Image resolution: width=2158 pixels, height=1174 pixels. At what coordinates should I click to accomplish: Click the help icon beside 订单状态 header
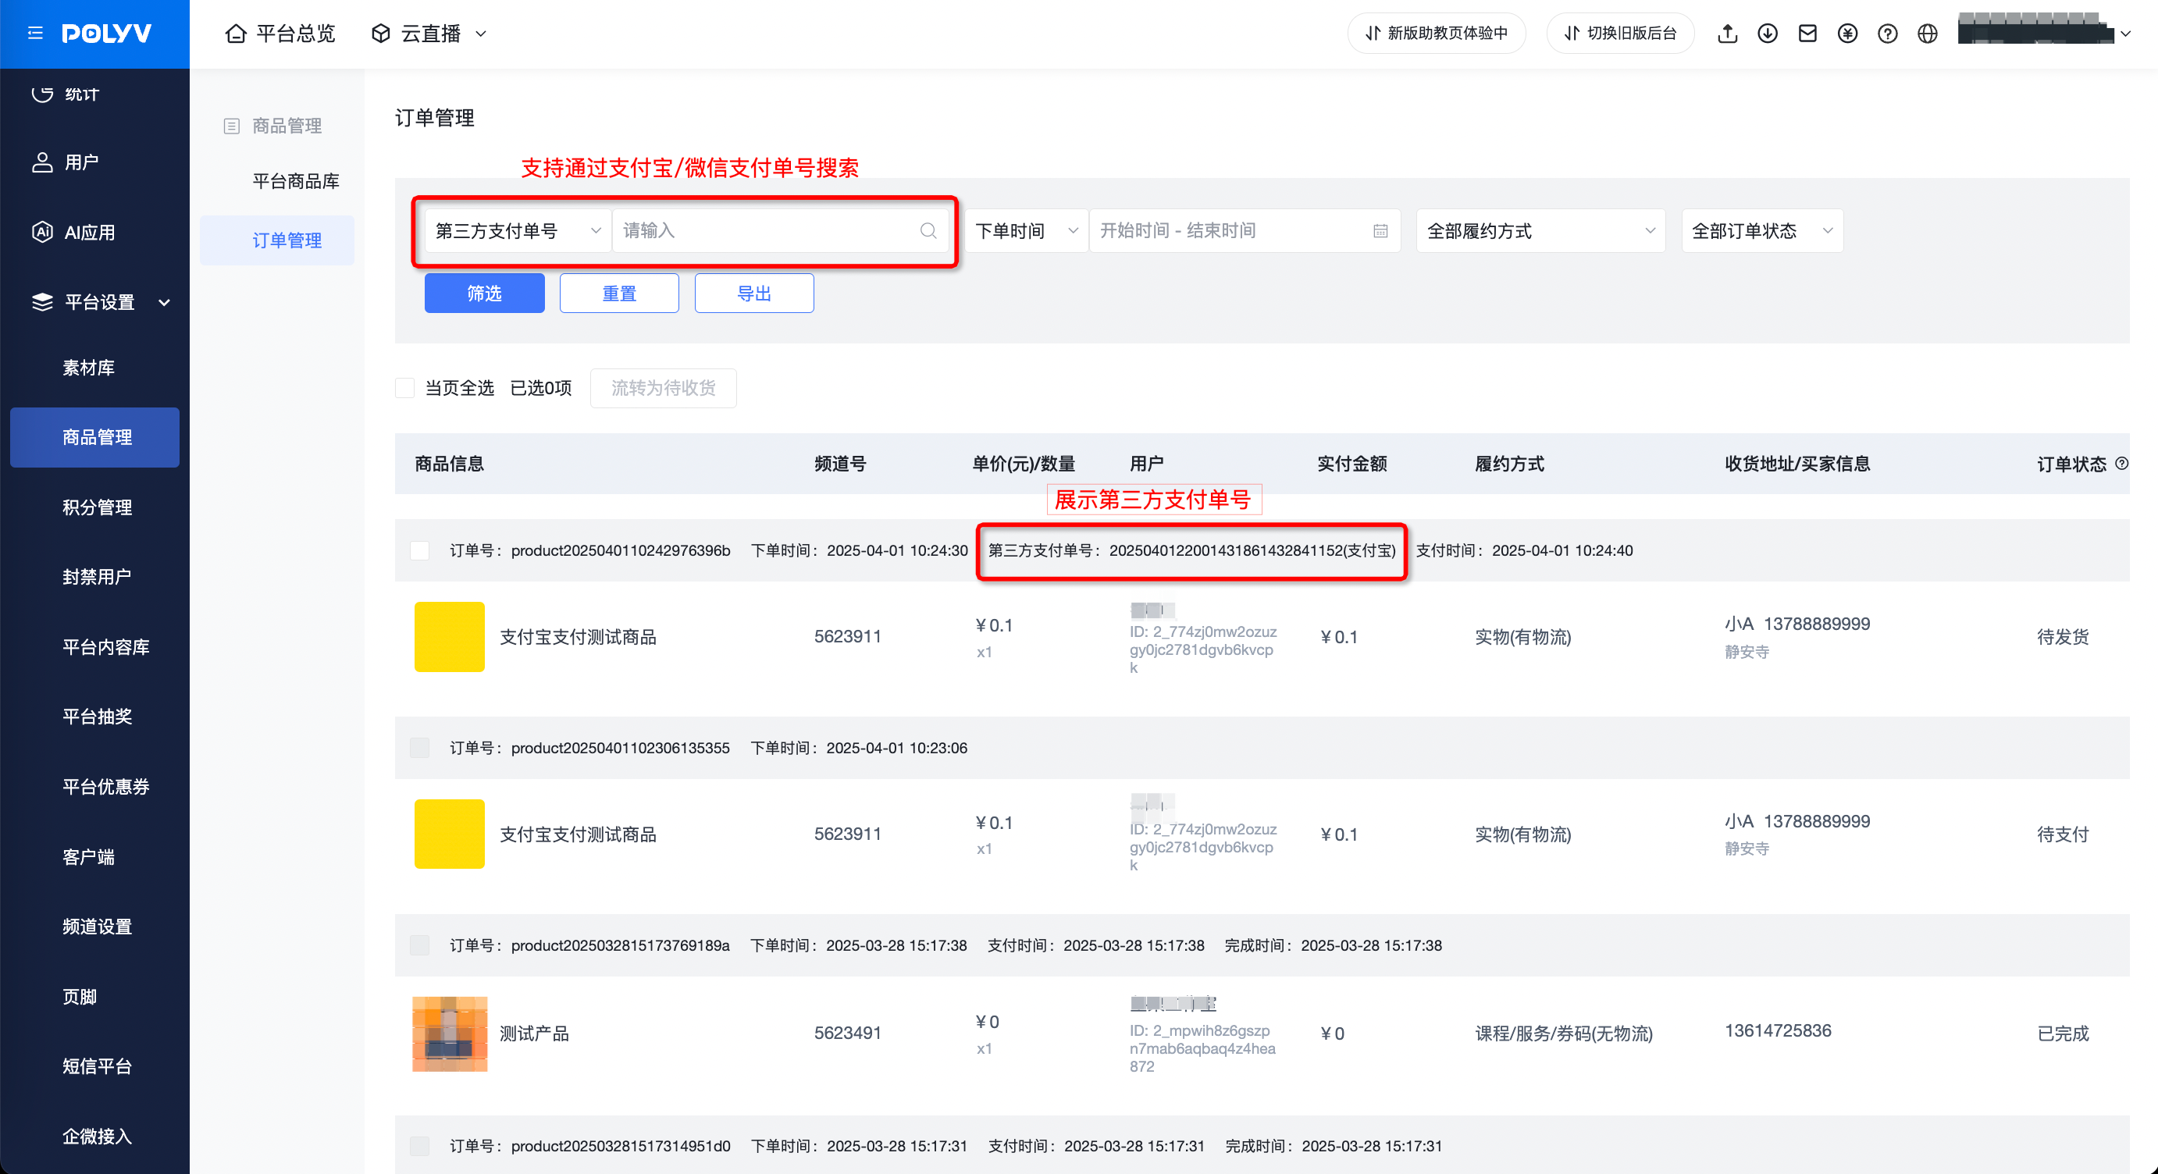coord(2122,463)
